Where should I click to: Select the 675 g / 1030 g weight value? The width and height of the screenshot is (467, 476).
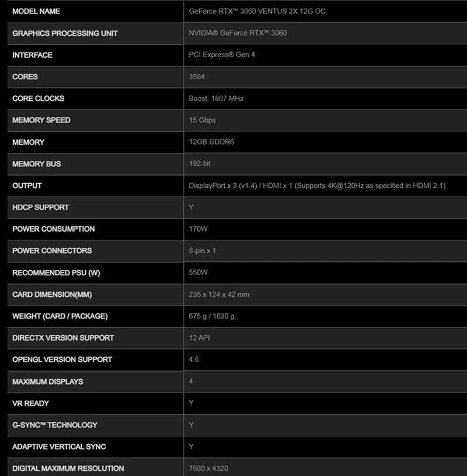pos(211,316)
